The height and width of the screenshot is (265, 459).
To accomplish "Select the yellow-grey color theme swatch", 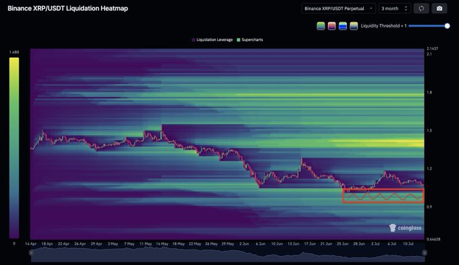I will [354, 26].
